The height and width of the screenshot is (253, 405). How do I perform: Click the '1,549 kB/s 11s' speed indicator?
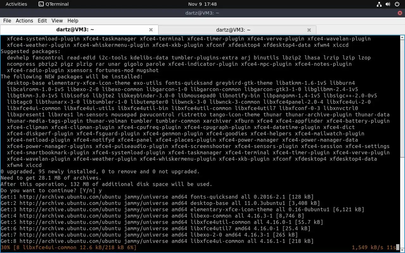click(x=374, y=247)
